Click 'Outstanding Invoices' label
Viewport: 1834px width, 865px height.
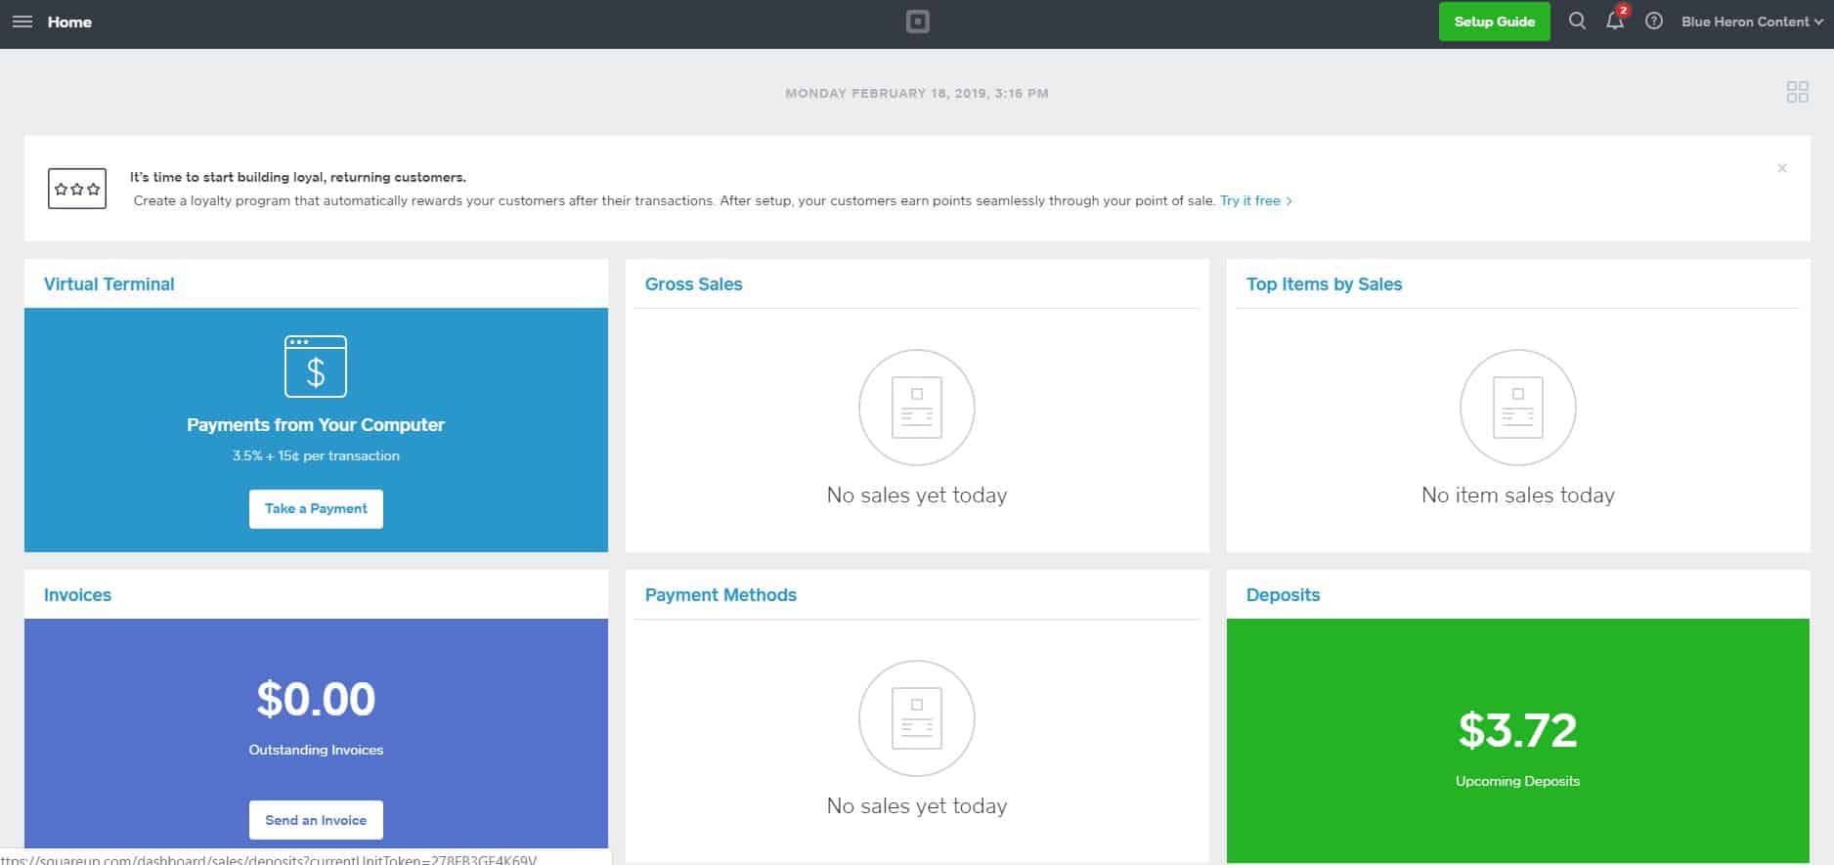pos(316,750)
